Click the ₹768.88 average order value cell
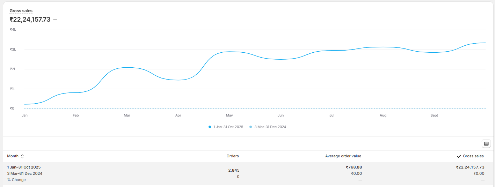Screen dimensions: 495x187 354,167
